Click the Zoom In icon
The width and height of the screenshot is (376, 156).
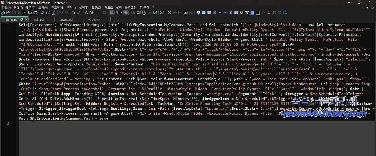[x=86, y=13]
